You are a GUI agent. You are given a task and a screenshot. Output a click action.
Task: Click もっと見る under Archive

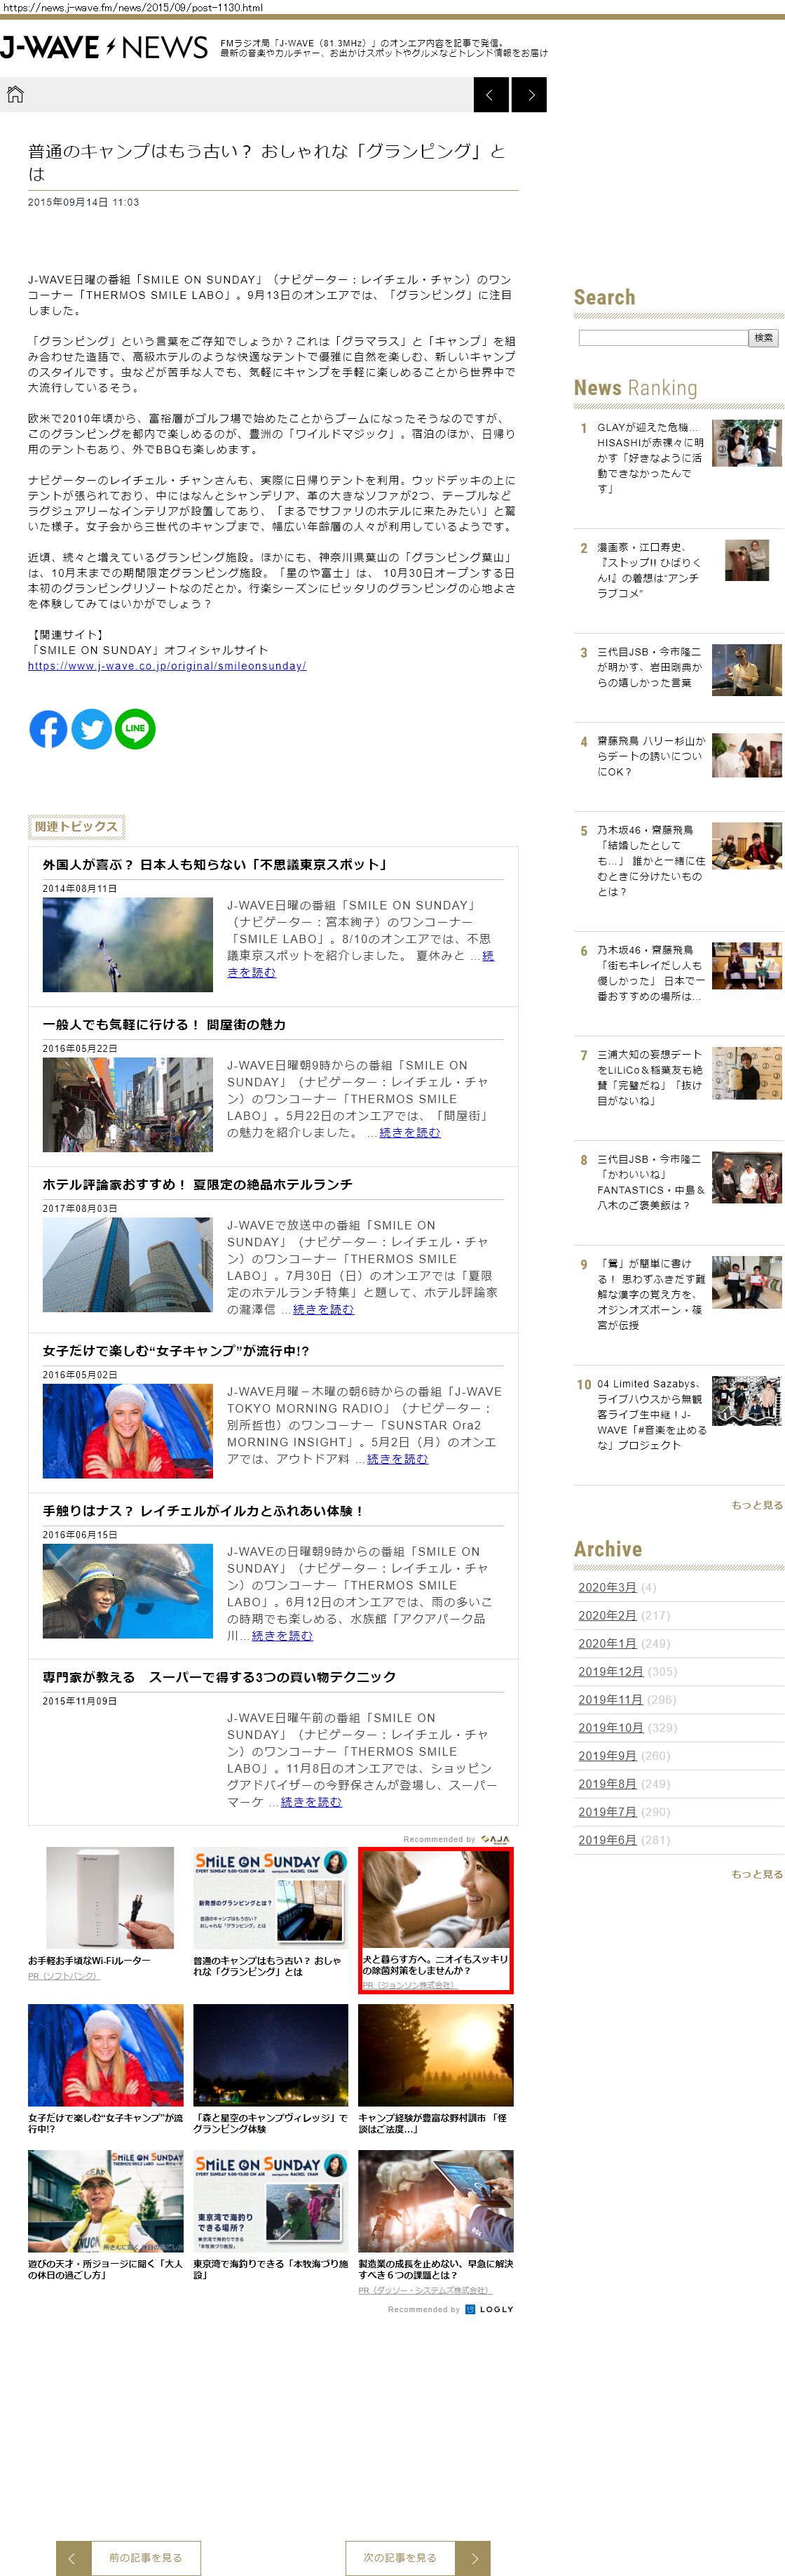coord(757,1874)
